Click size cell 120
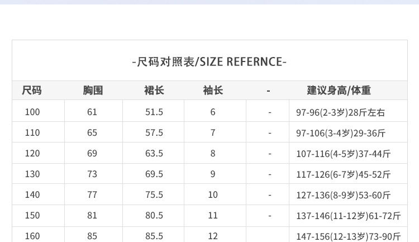The width and height of the screenshot is (419, 242). 32,153
